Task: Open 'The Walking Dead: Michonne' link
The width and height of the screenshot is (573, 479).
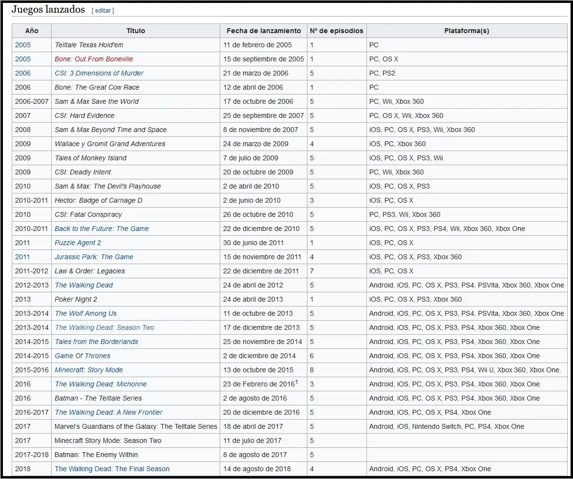Action: tap(101, 384)
